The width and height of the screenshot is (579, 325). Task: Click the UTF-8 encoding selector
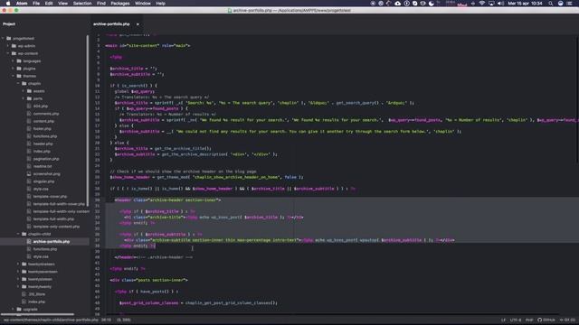(x=516, y=320)
